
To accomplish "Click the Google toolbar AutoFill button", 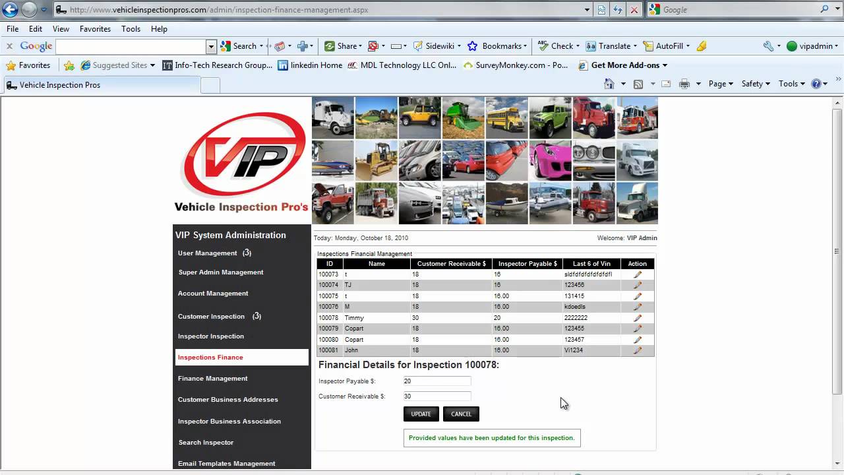I will 667,46.
